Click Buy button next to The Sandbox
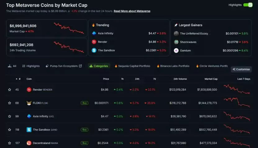This screenshot has width=258, height=148. (84, 130)
